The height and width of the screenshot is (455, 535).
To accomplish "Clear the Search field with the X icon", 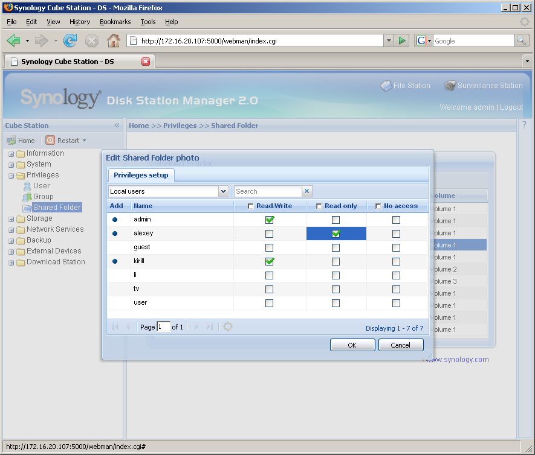I will click(306, 191).
